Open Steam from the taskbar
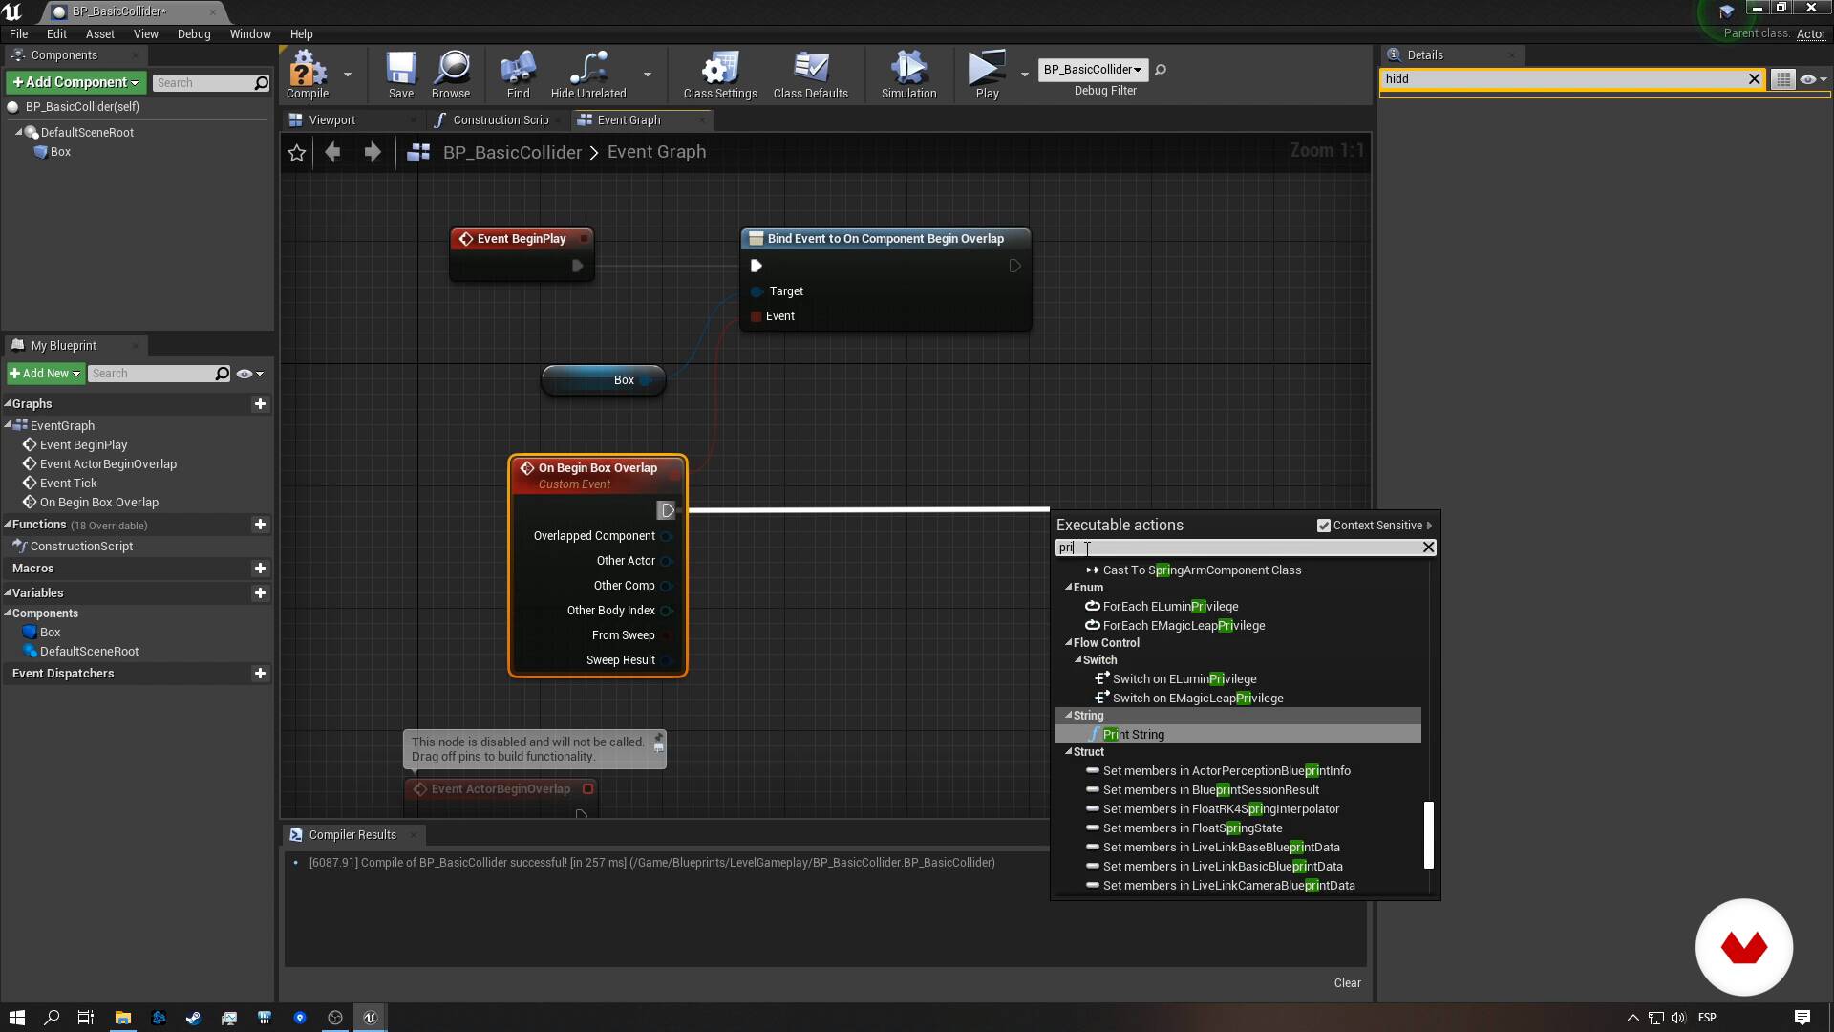1834x1032 pixels. coord(193,1018)
